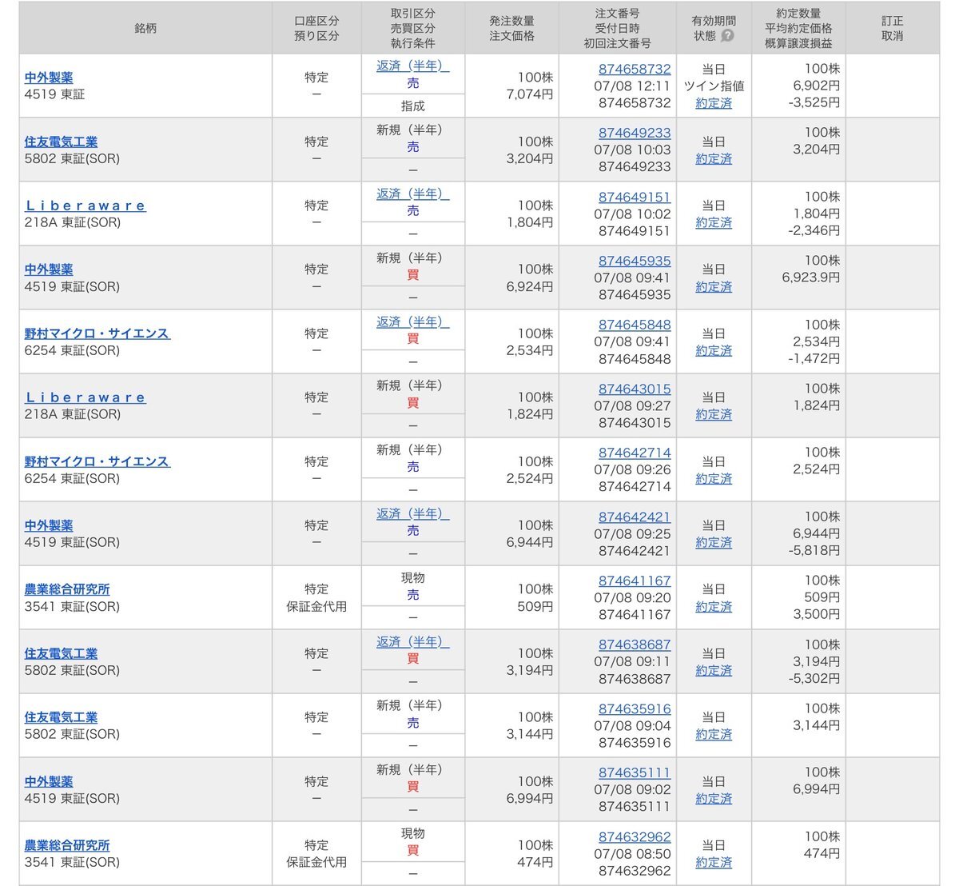
Task: Click the -5,302円 loss value
Action: point(814,678)
